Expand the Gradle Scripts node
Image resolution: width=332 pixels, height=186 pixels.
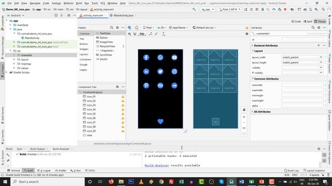pos(7,72)
